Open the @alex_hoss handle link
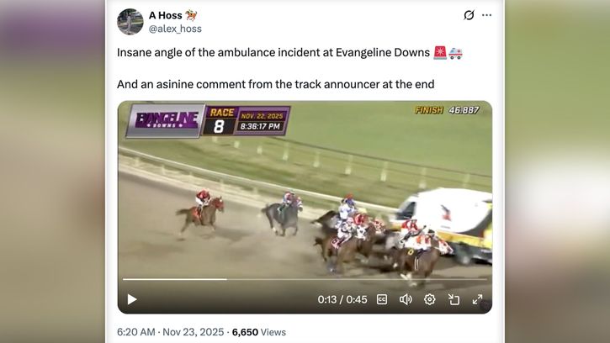 [x=175, y=29]
